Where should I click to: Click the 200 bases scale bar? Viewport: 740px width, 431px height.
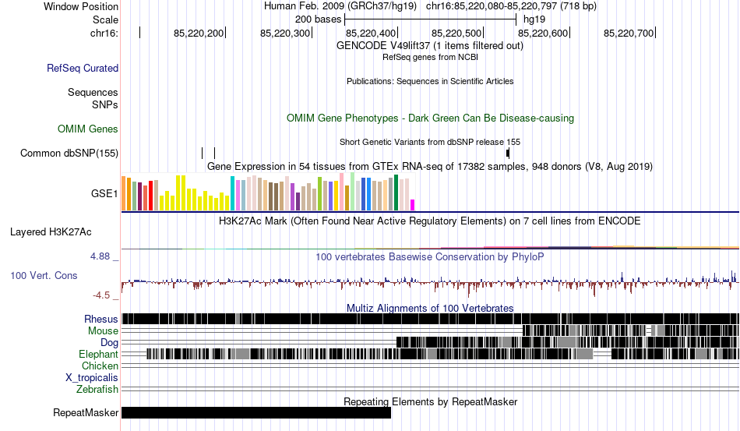coord(431,19)
